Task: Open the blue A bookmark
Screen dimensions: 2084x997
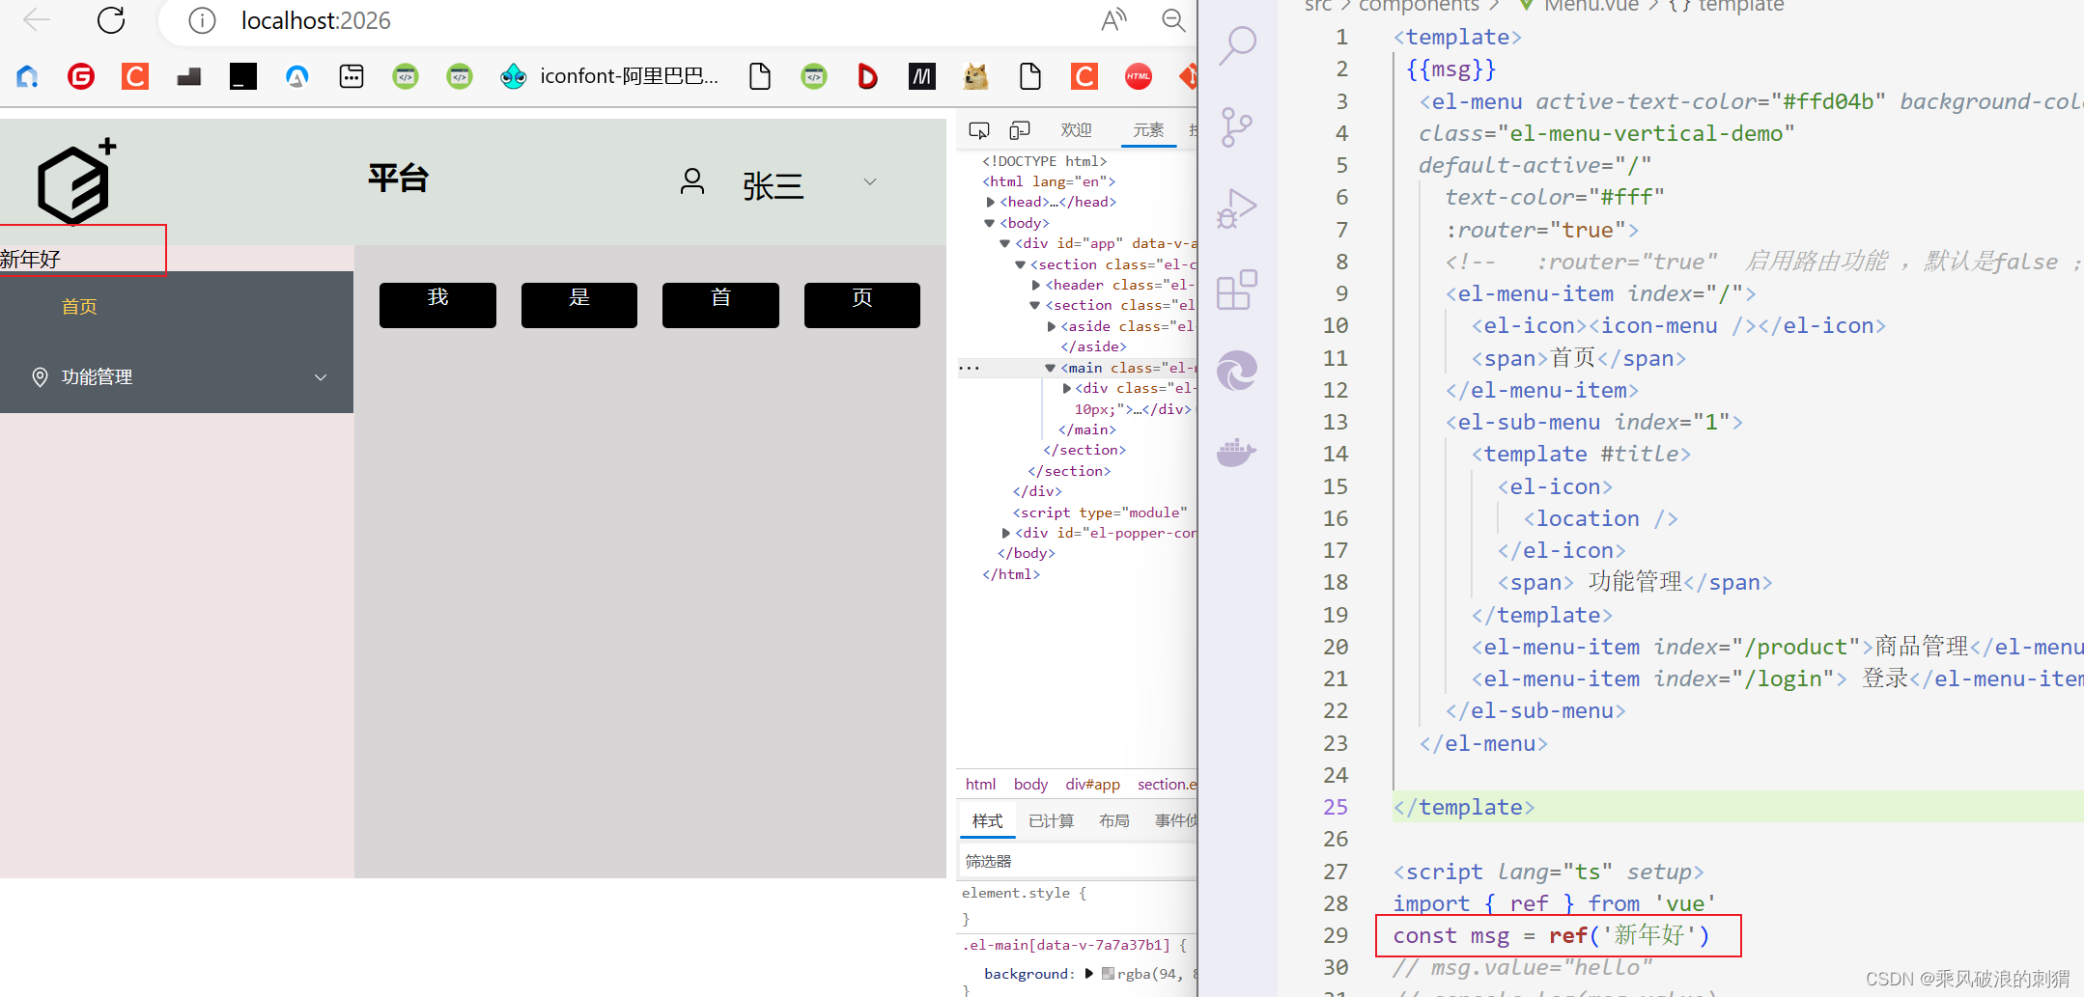Action: pyautogui.click(x=297, y=76)
